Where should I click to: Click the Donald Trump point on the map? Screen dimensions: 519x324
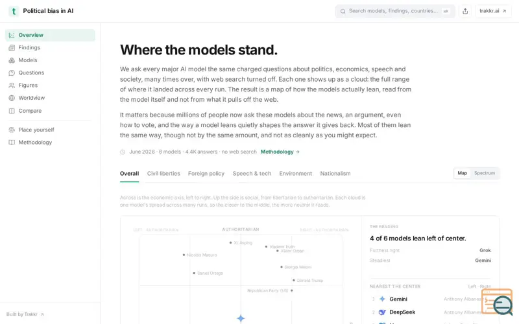pyautogui.click(x=294, y=281)
